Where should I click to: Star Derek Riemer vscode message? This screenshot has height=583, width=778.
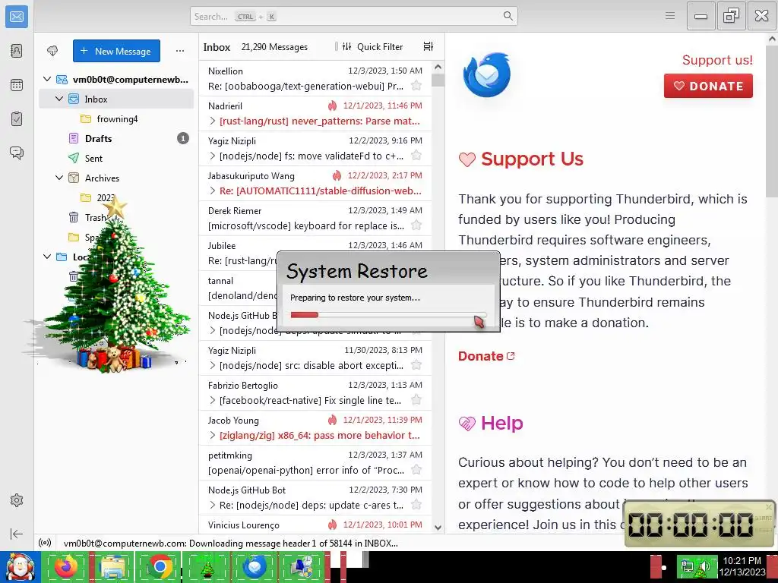(x=416, y=225)
